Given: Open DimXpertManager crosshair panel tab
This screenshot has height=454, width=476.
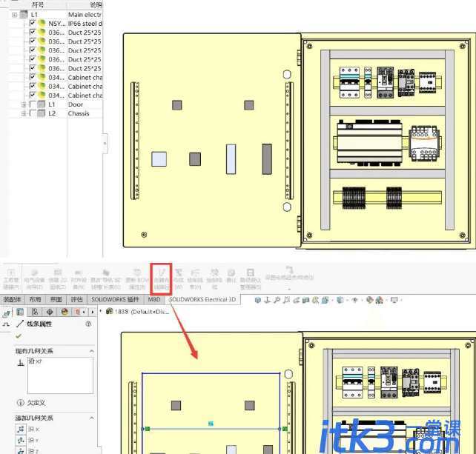Looking at the screenshot, I should (50, 312).
